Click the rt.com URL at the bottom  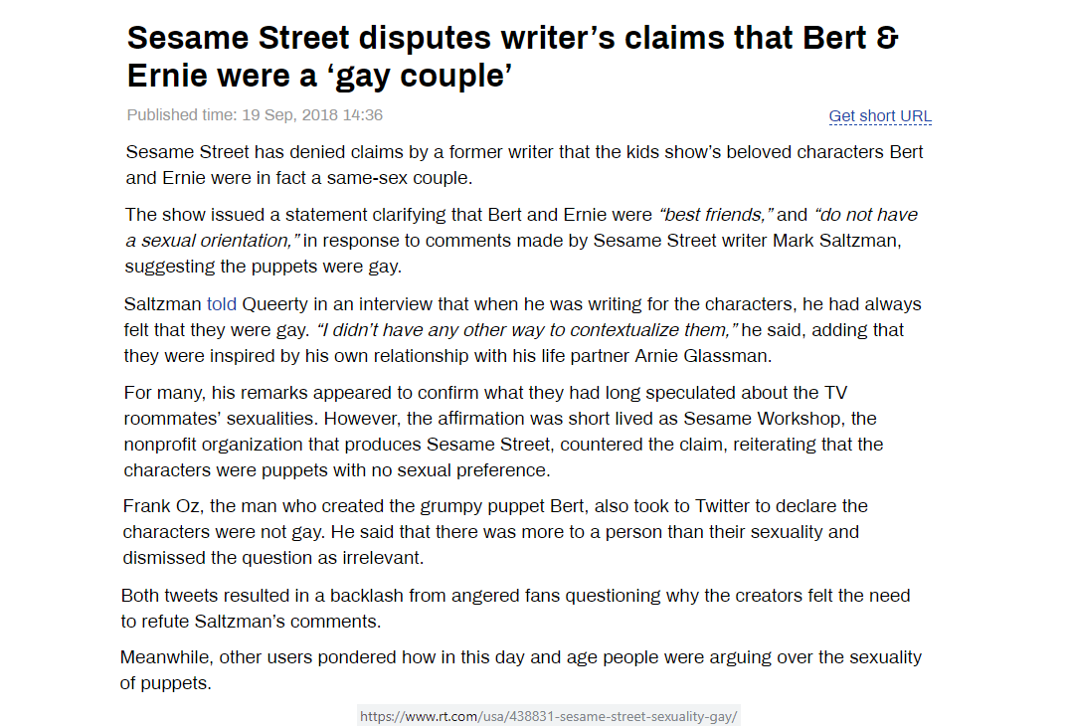(548, 716)
